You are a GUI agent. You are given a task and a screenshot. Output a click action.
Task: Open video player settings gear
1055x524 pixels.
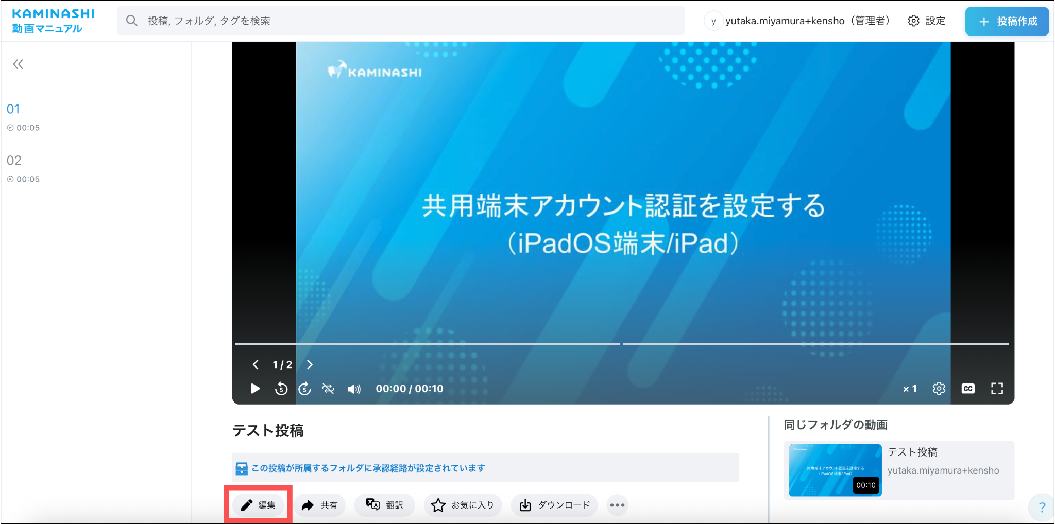click(x=939, y=389)
